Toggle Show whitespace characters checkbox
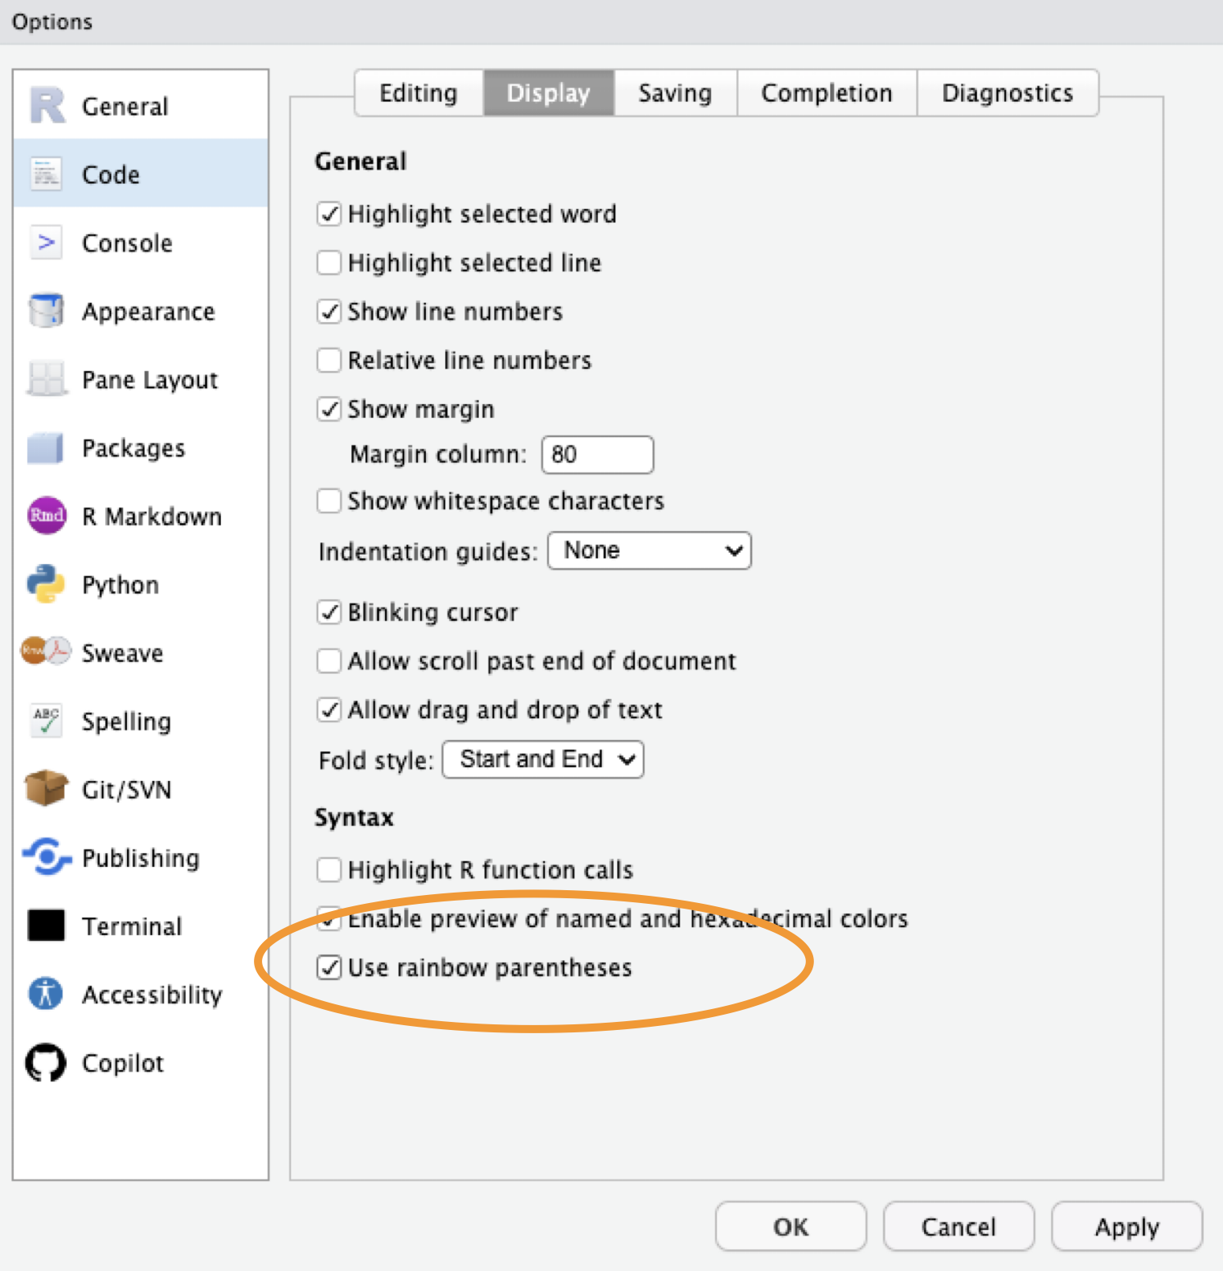The height and width of the screenshot is (1271, 1223). pyautogui.click(x=329, y=501)
